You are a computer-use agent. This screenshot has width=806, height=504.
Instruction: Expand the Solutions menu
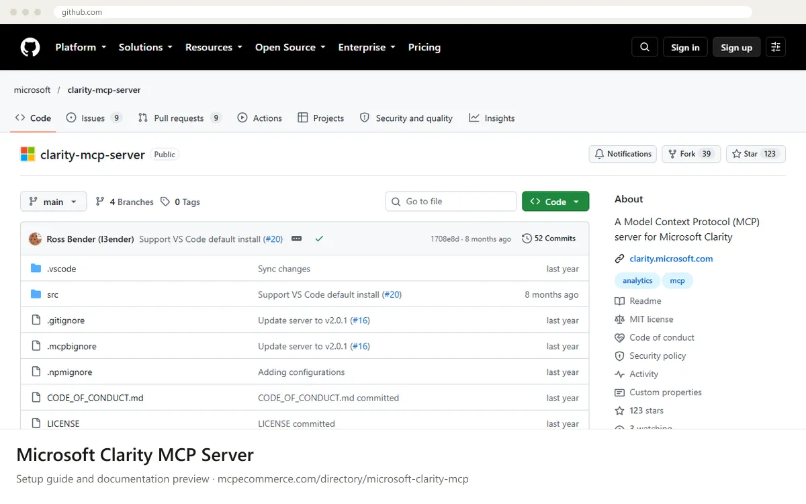tap(146, 47)
